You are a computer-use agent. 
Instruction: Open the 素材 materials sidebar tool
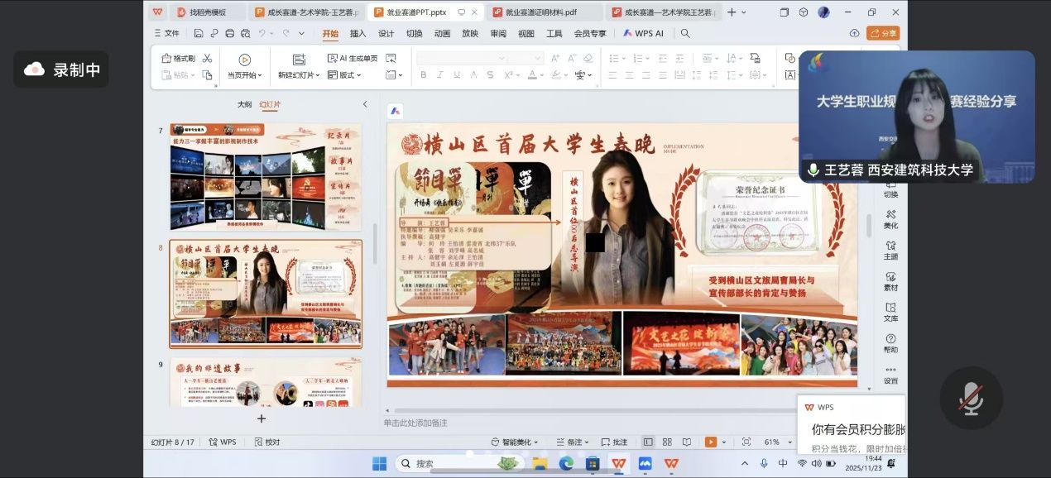pos(890,281)
